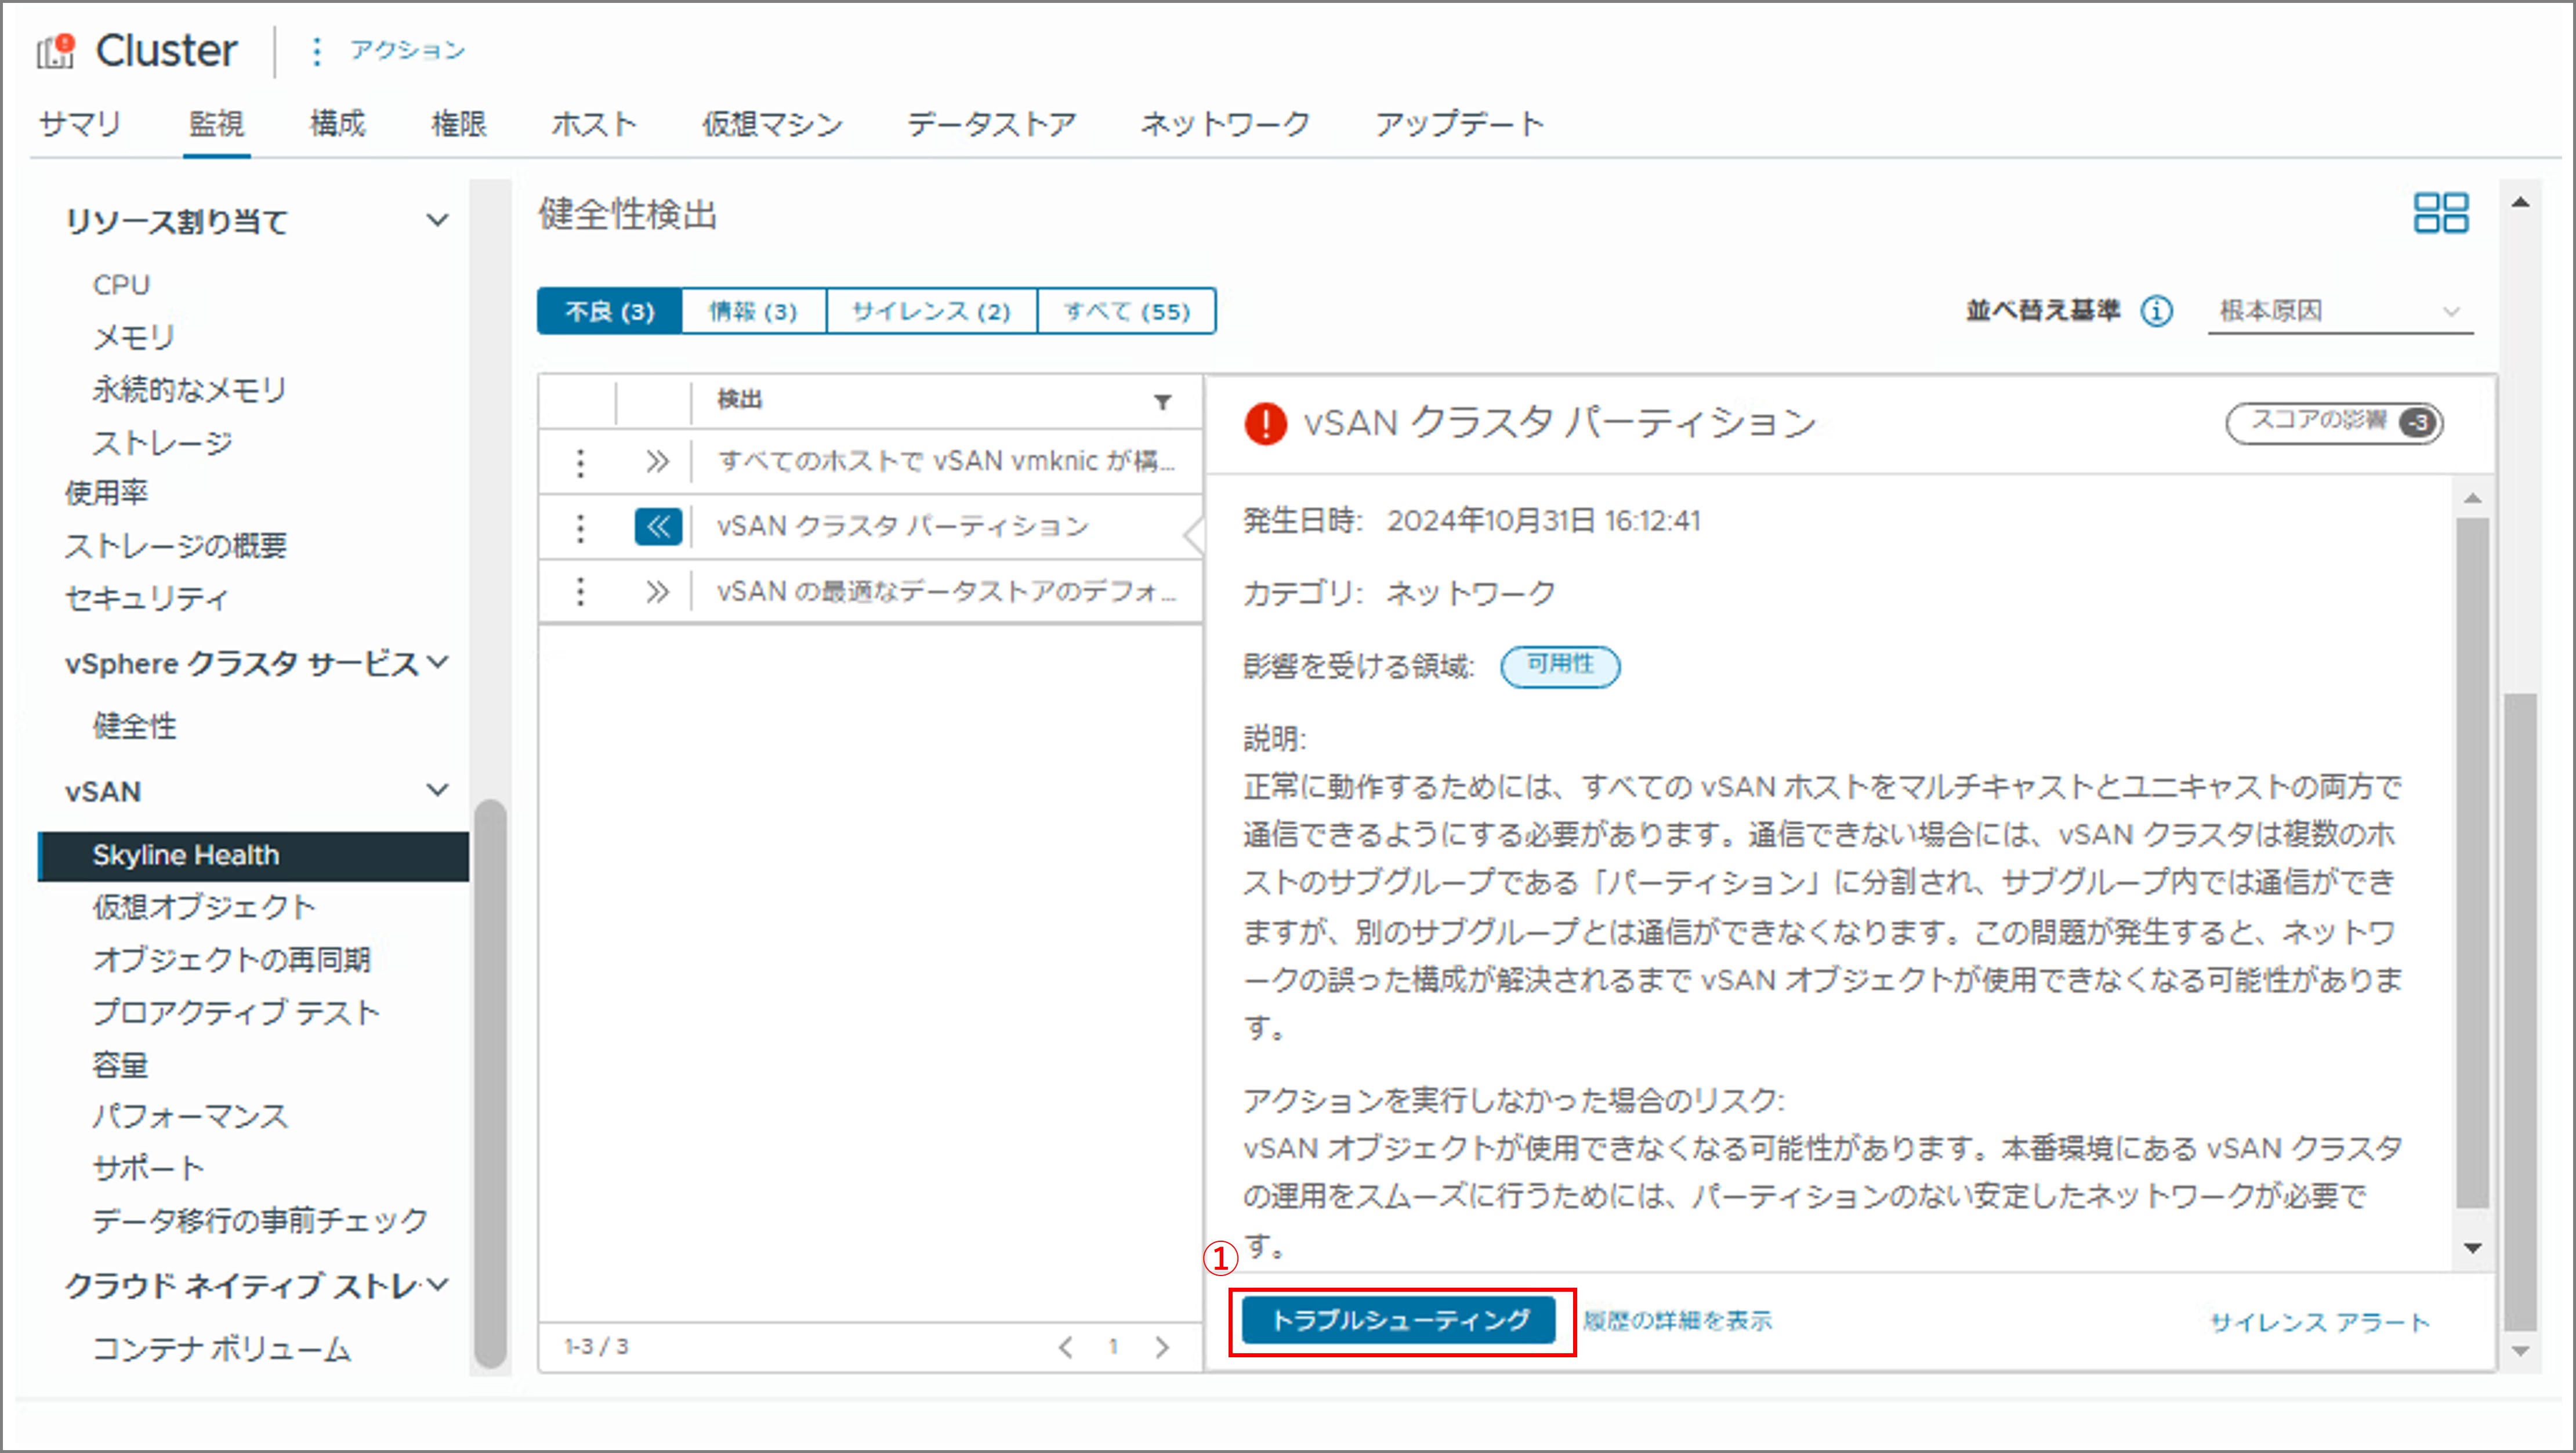Click info icon next to 並べ替え基準

[x=2157, y=311]
